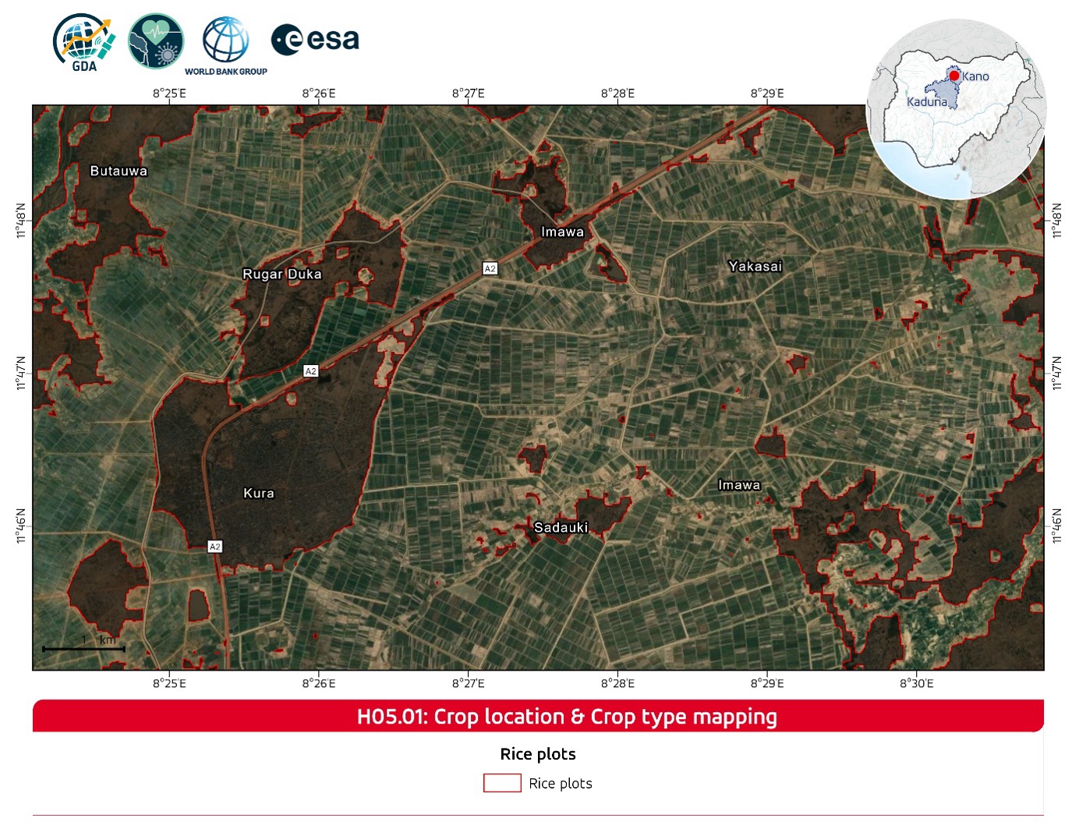Click the 8°28'E label above the map
Screen dimensions: 1079x836
pyautogui.click(x=617, y=94)
